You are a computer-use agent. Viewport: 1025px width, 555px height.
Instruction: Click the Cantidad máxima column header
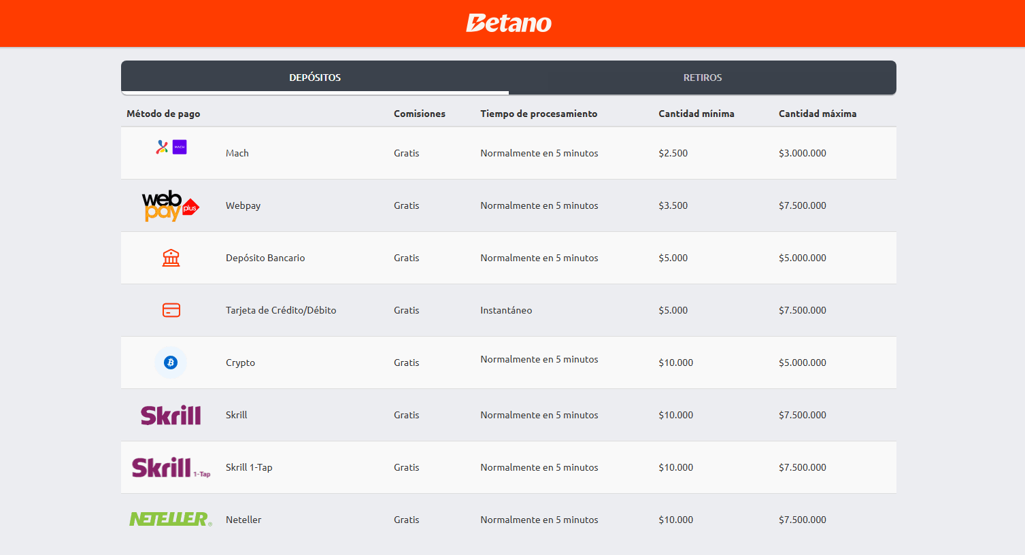tap(817, 114)
